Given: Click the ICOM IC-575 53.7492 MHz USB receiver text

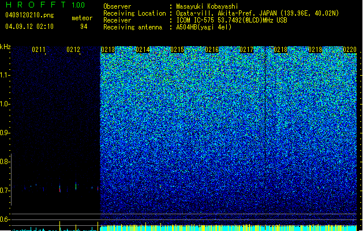Looking at the screenshot, I should click(x=231, y=20).
